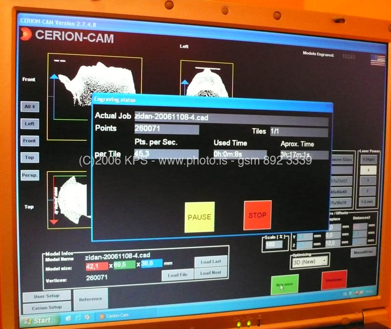
Task: Switch to the Top view button
Action: 30,157
